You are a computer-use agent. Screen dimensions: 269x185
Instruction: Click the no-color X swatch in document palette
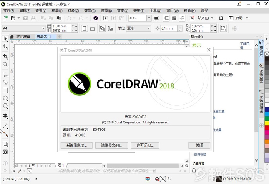click(30, 171)
